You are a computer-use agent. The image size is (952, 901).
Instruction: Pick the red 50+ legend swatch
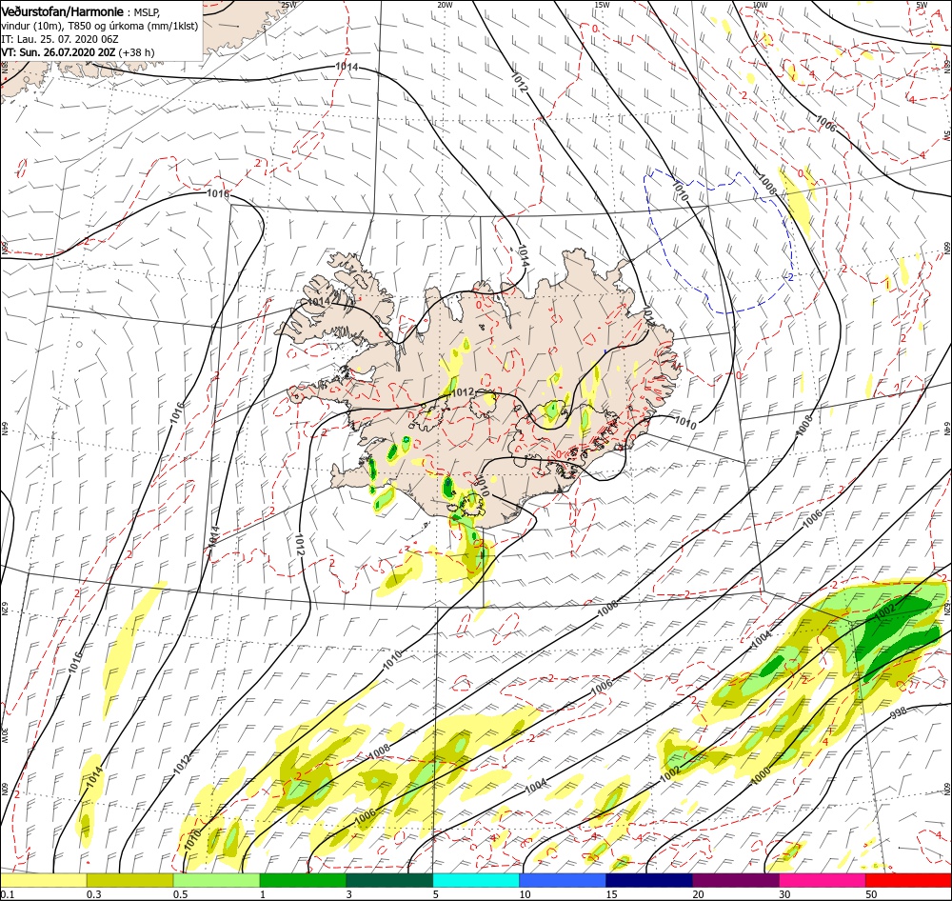point(908,880)
